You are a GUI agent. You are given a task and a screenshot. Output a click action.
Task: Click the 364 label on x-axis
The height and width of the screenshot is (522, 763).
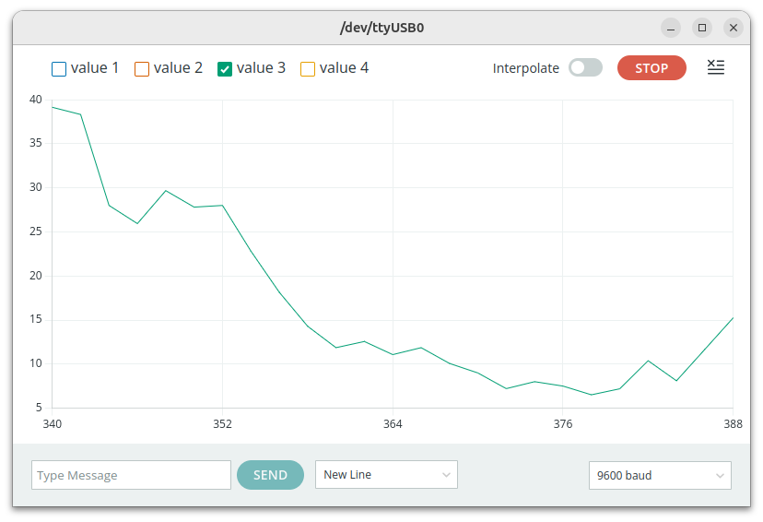[x=393, y=424]
